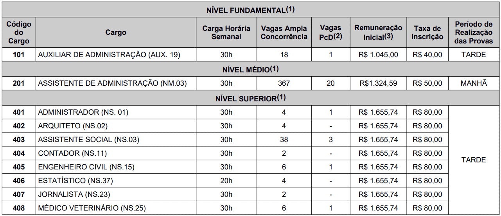Viewport: 501px width, 216px height.
Task: Click the MANHÃ exam period cell
Action: 474,83
